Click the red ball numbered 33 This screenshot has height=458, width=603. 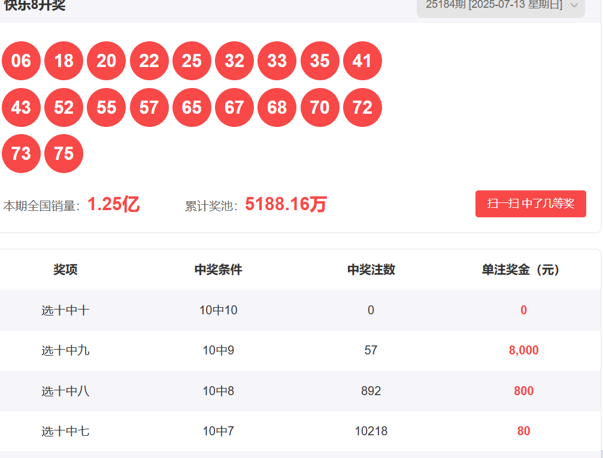277,61
